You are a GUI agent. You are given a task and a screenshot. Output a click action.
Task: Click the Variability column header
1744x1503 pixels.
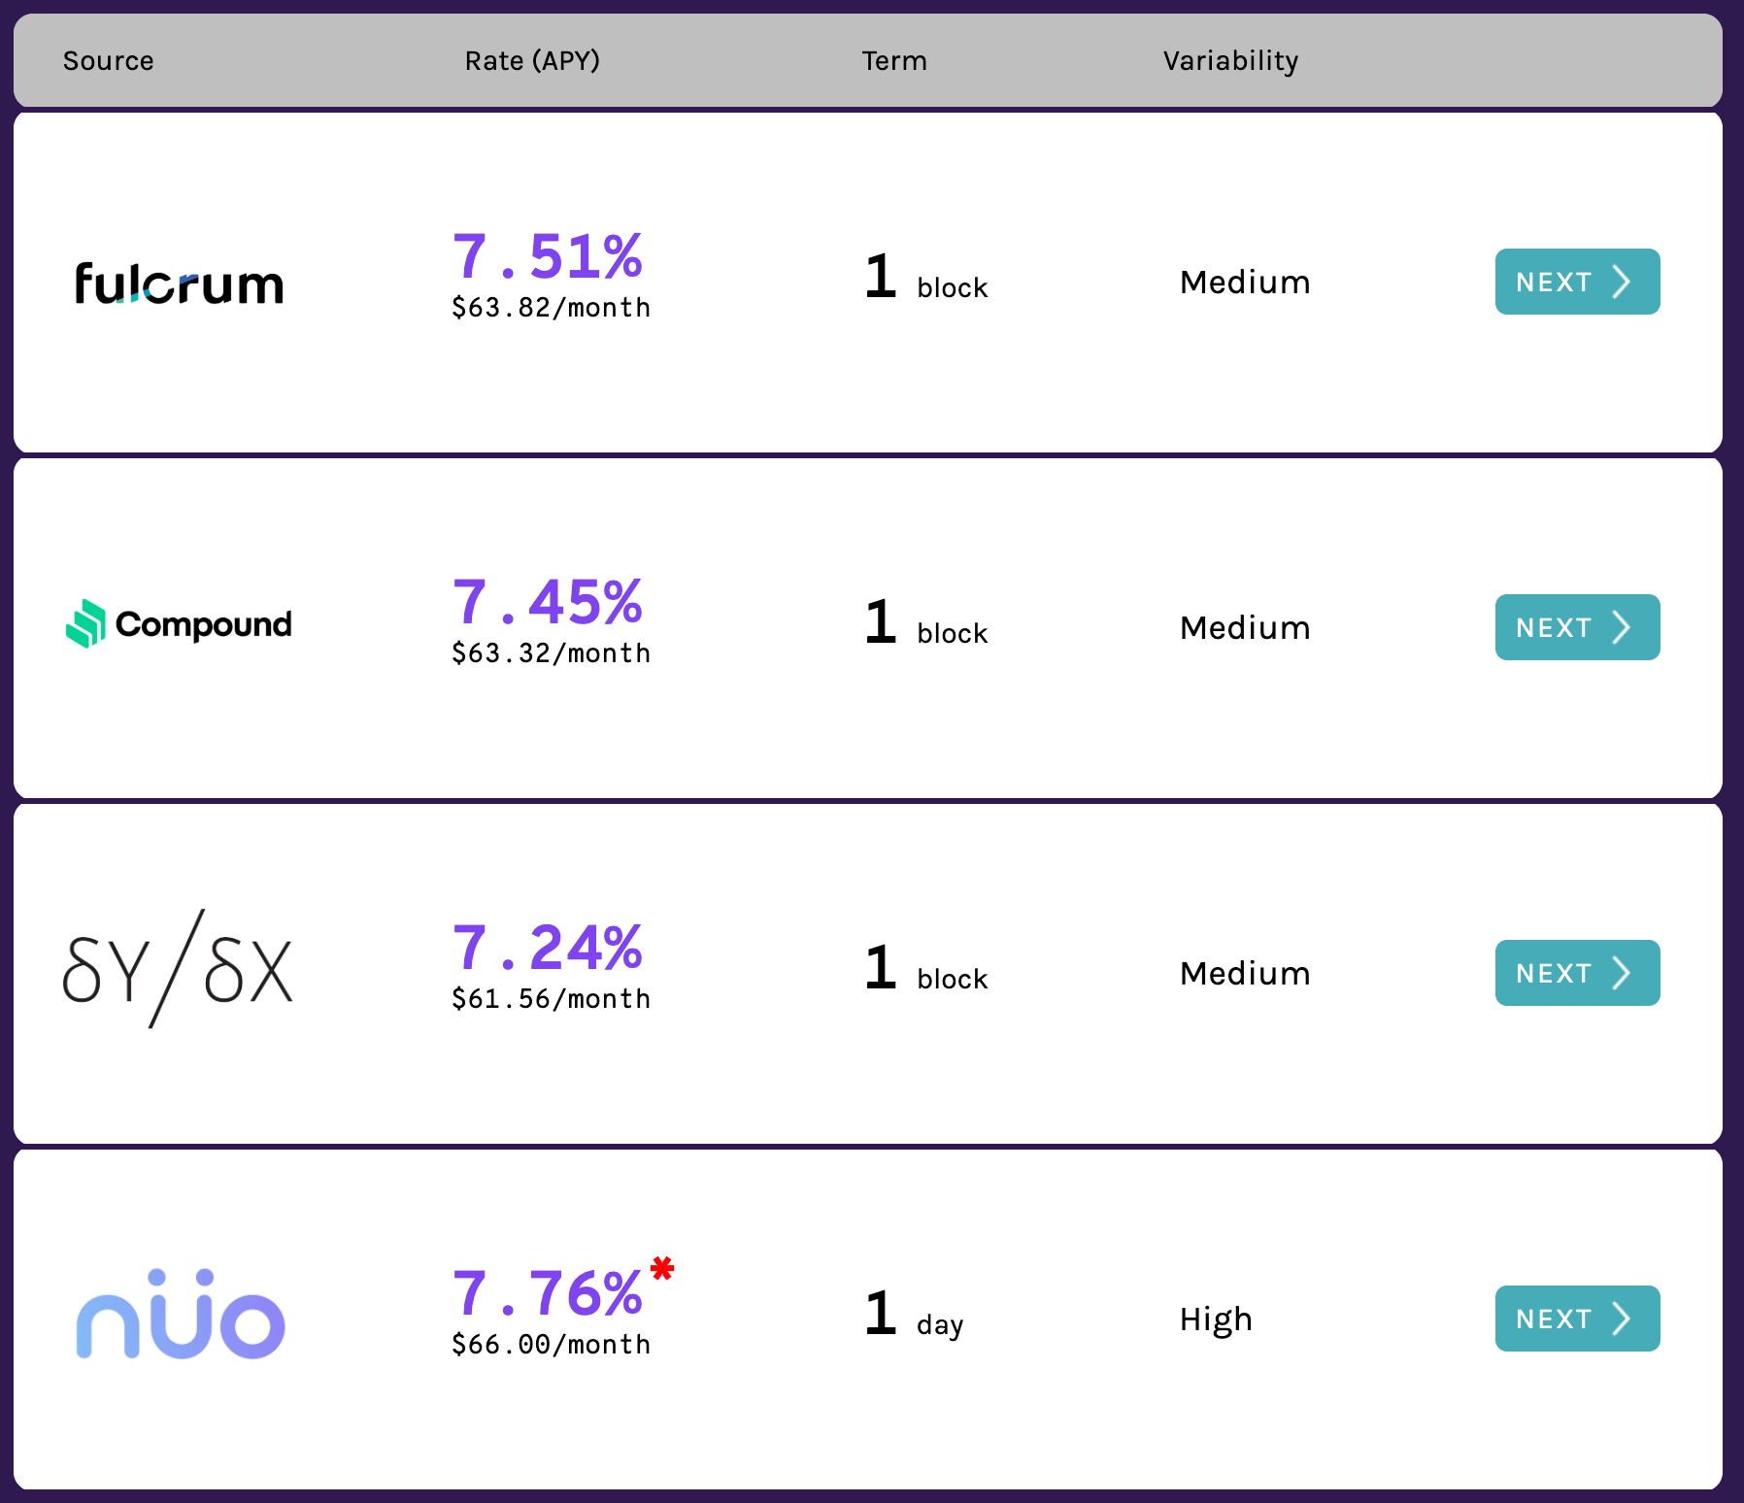1230,61
